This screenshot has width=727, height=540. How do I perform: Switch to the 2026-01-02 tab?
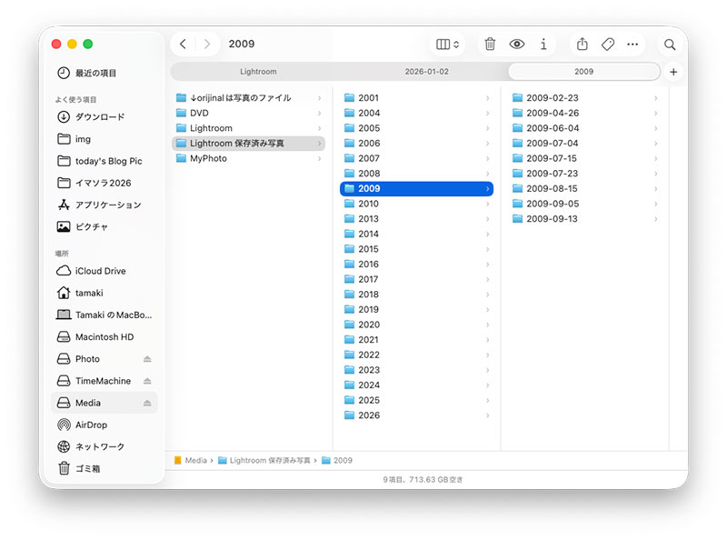[426, 72]
